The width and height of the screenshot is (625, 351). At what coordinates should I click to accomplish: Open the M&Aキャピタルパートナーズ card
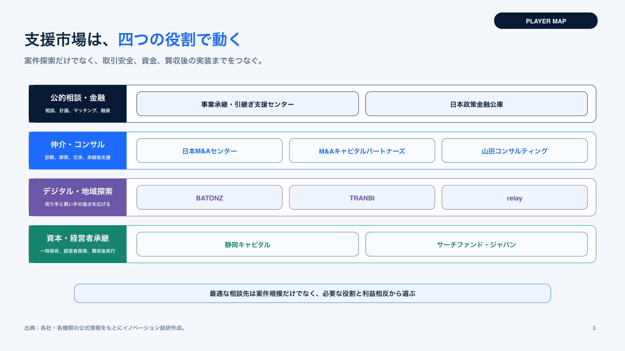pos(362,151)
